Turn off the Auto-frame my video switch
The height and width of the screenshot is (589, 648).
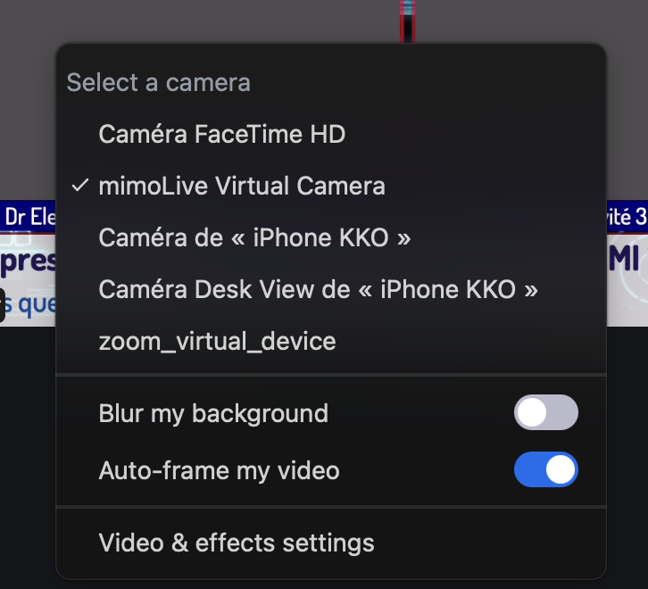tap(545, 470)
